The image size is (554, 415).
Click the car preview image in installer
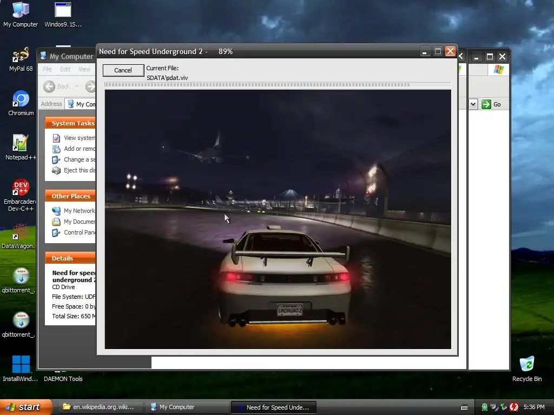tap(278, 219)
